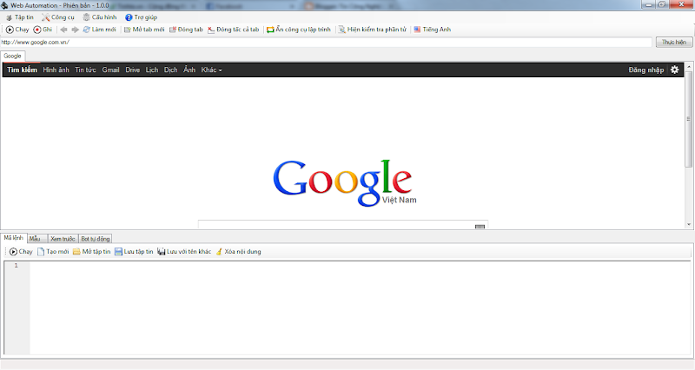Viewport: 695px width, 370px height.
Task: Click the URL address field
Action: 327,42
